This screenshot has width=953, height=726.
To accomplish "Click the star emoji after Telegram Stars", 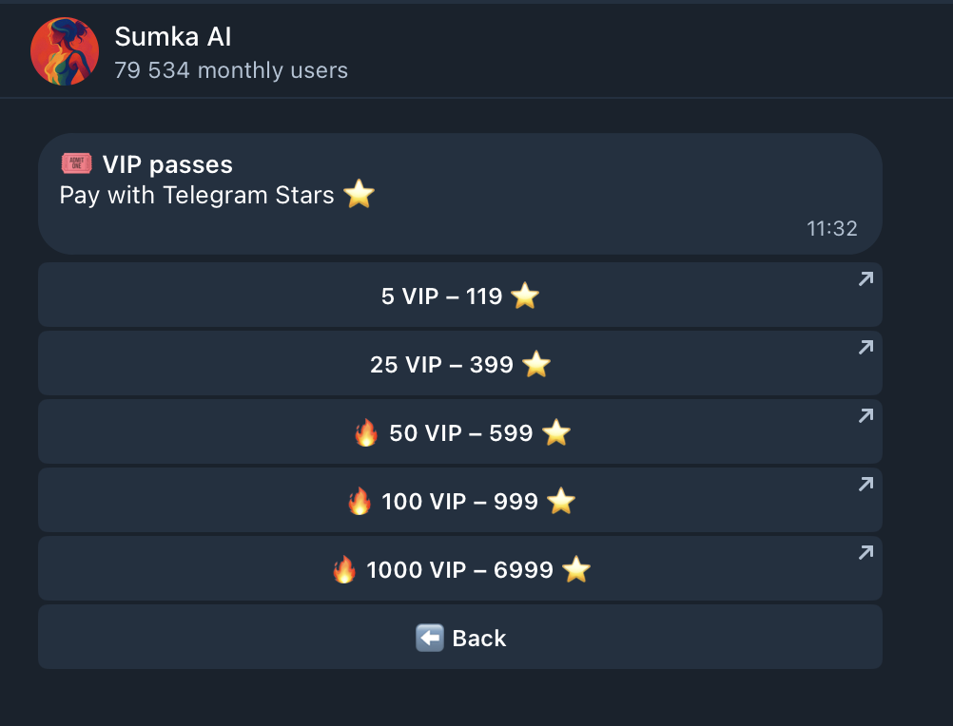I will (359, 194).
